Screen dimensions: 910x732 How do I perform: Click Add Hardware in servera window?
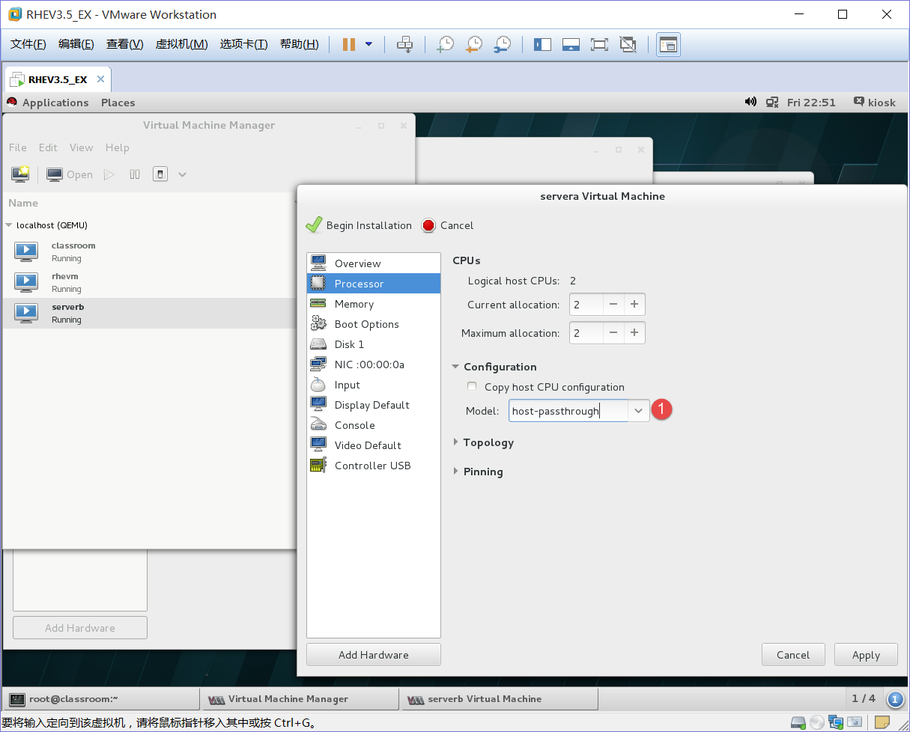(374, 655)
